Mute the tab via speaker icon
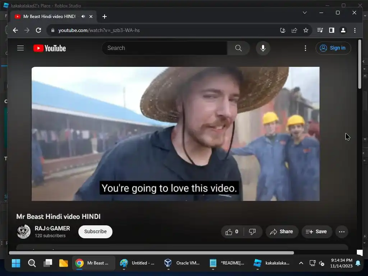The height and width of the screenshot is (276, 368). [83, 17]
